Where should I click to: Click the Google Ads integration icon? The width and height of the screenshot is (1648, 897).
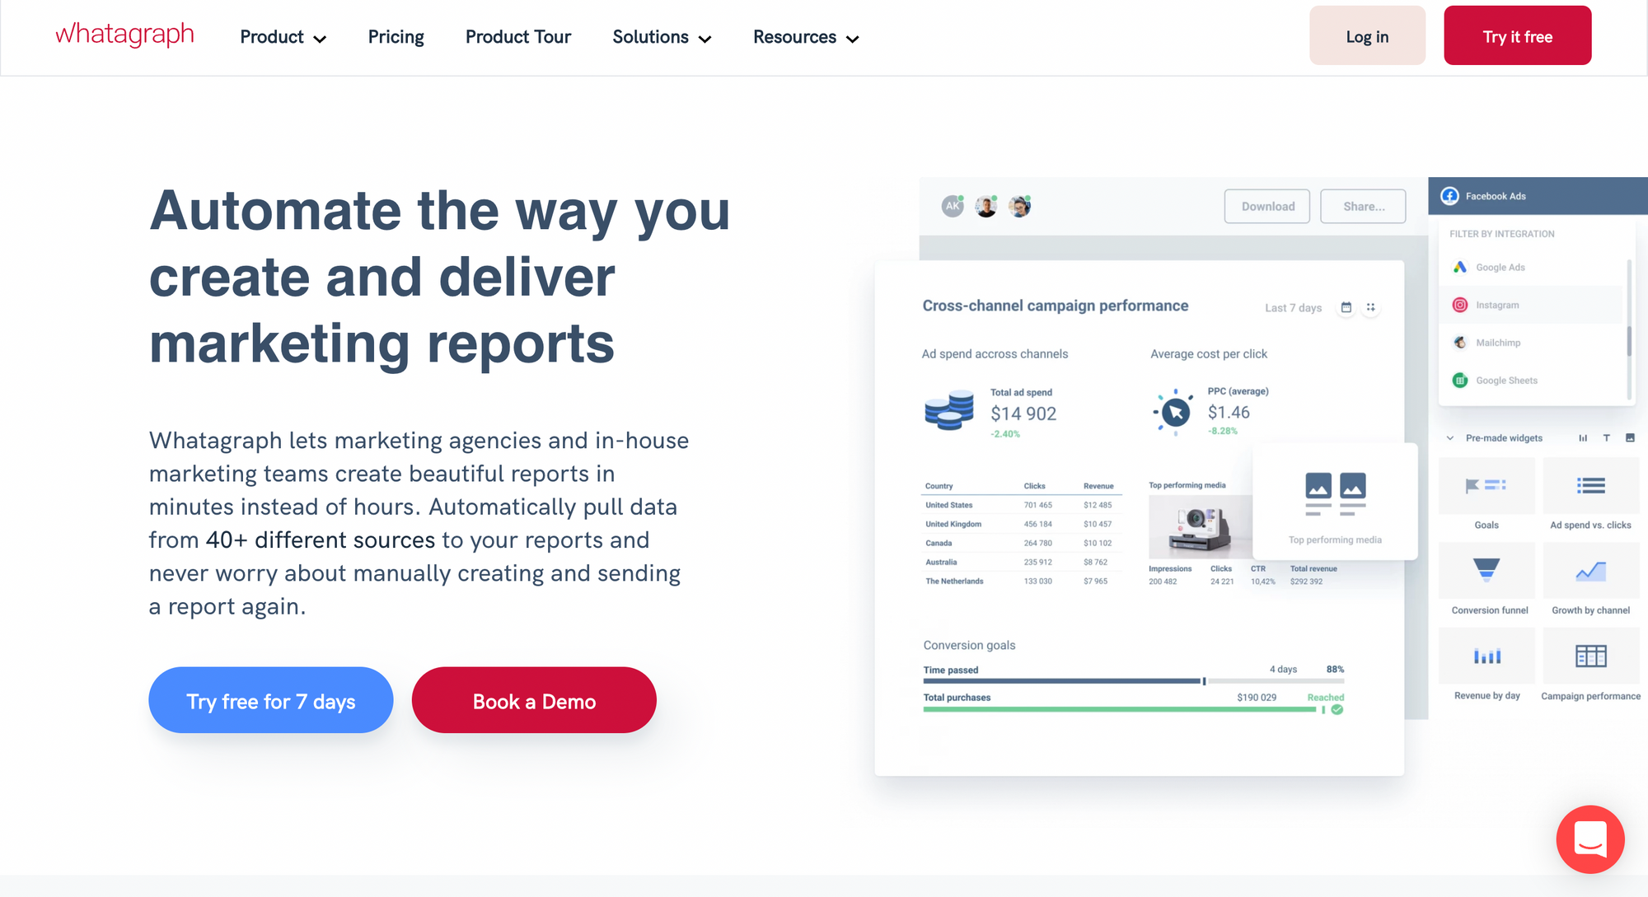click(1458, 268)
